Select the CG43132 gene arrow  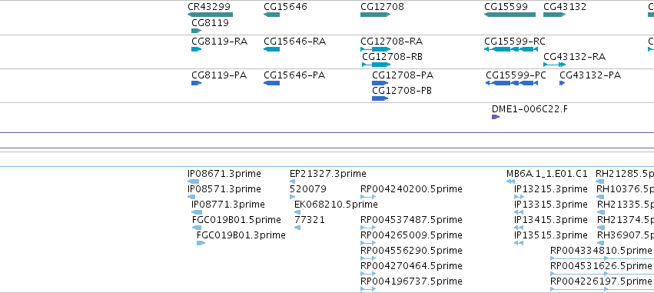554,15
